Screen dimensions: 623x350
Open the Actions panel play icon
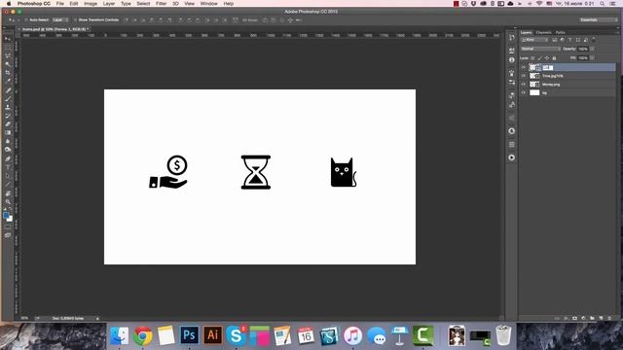(x=512, y=157)
